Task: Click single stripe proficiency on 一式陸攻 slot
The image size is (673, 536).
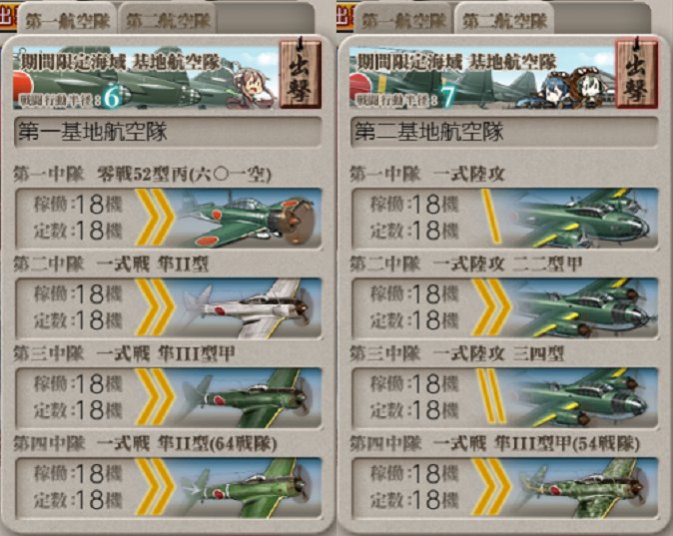Action: (490, 218)
